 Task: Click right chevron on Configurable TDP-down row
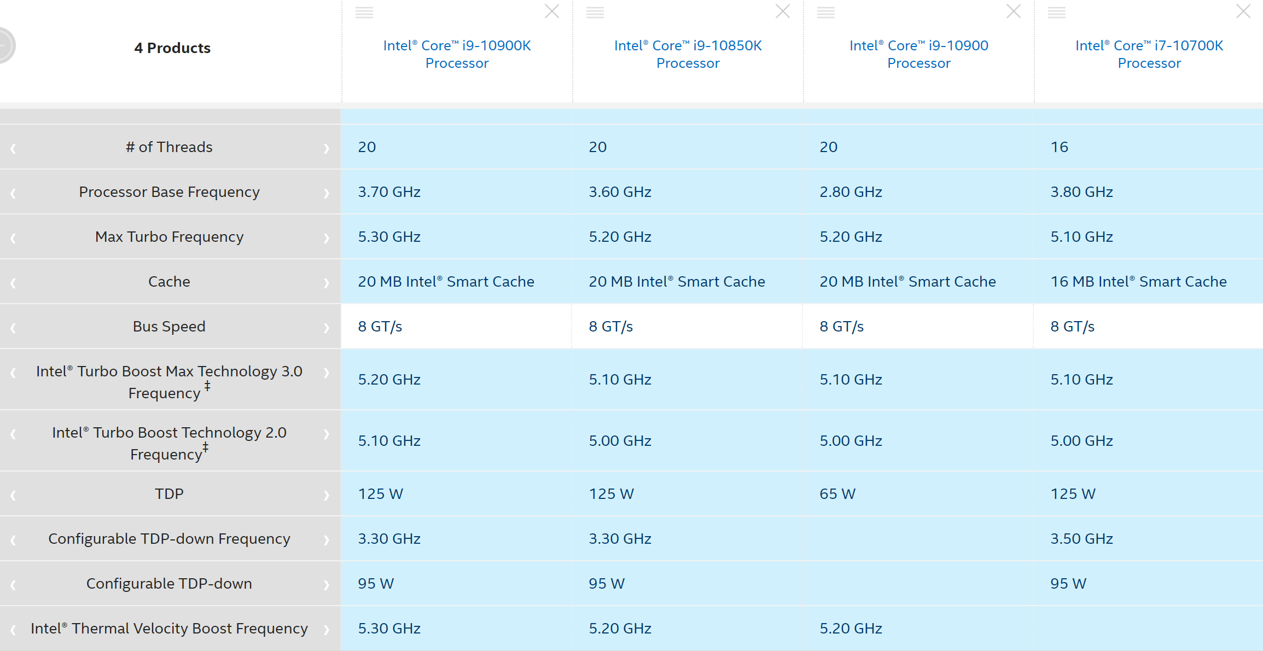tap(327, 585)
